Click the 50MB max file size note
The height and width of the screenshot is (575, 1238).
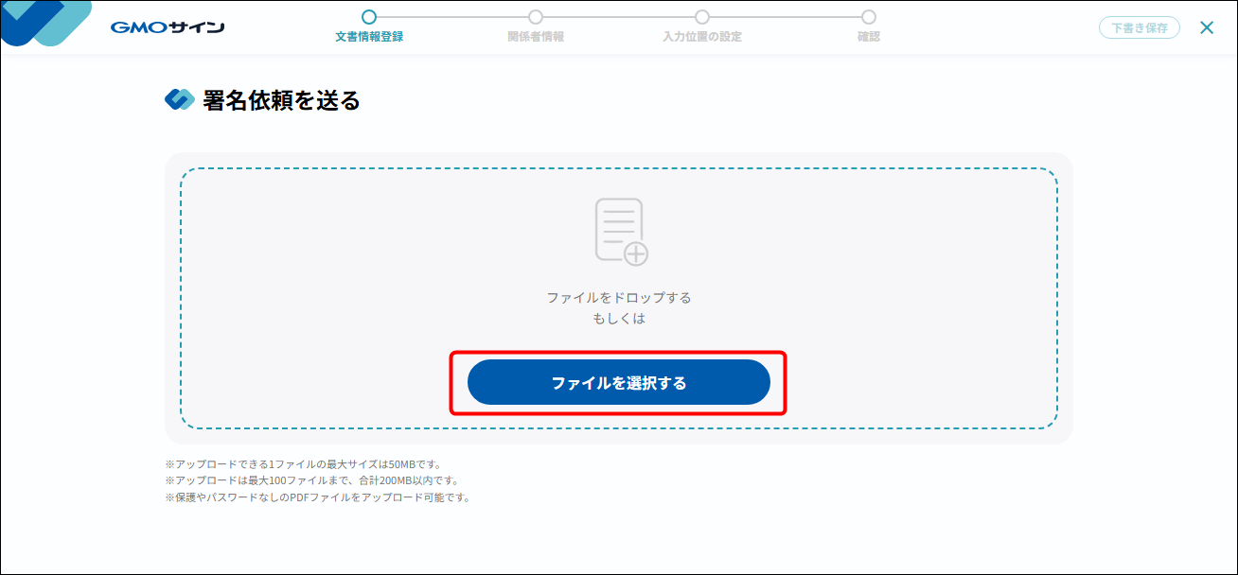(303, 464)
